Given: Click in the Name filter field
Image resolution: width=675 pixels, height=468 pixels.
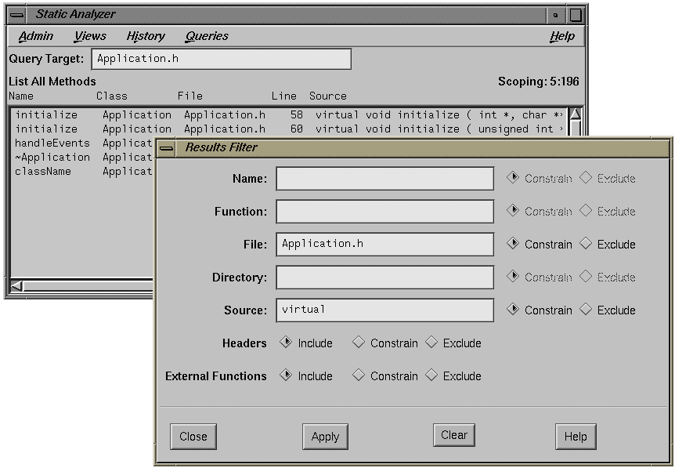Looking at the screenshot, I should click(384, 178).
